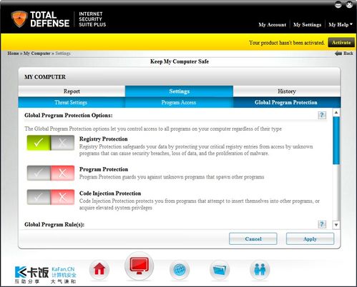Click the scrollbar down arrow

point(336,225)
